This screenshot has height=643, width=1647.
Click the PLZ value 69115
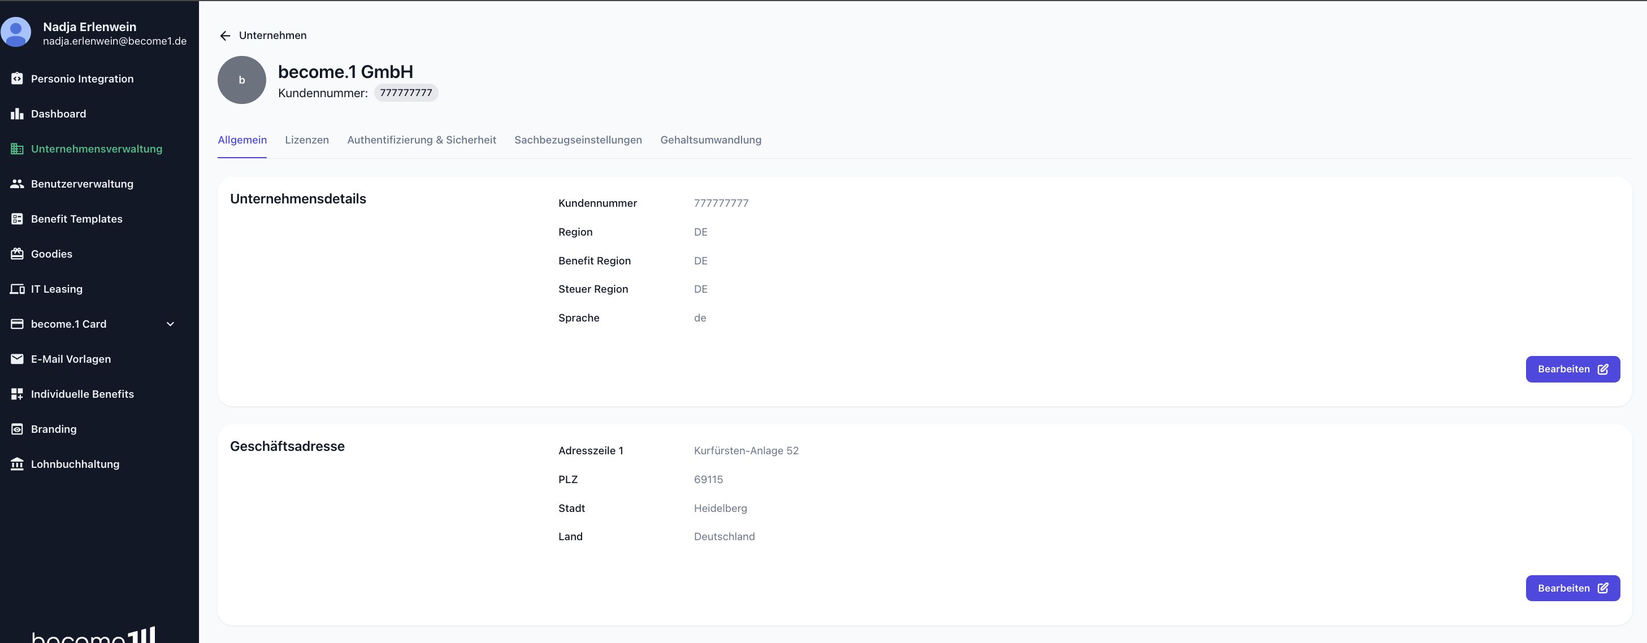[708, 479]
